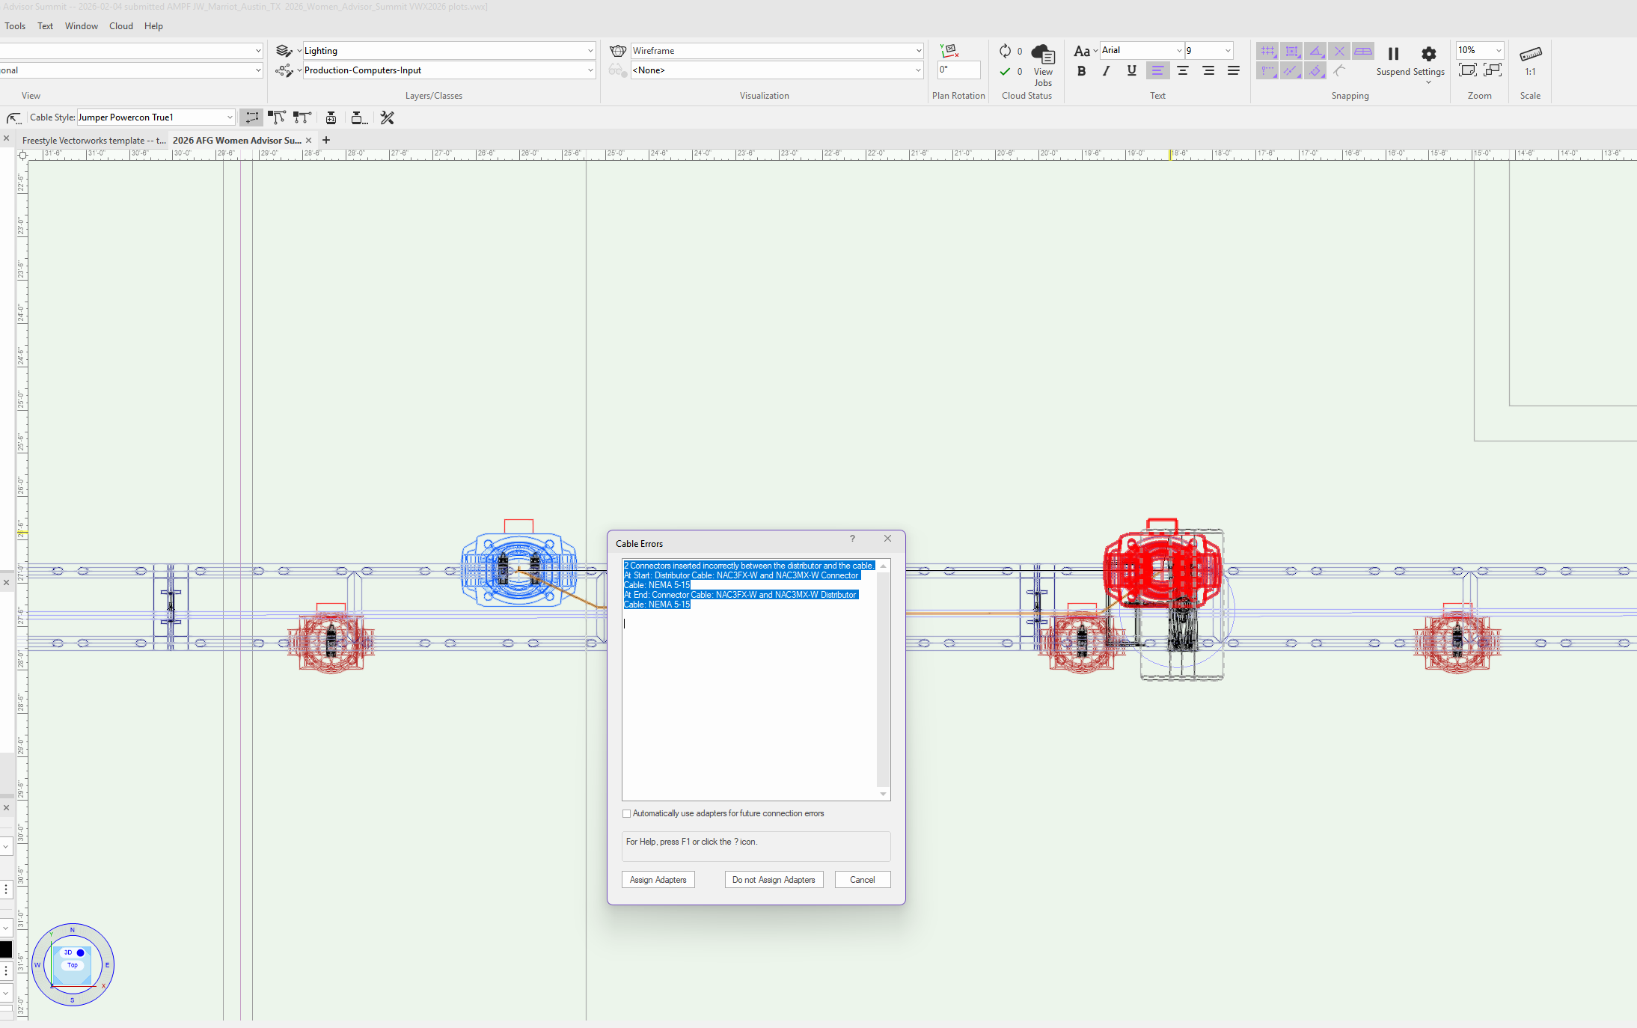
Task: Click the black fill color swatch
Action: (x=6, y=949)
